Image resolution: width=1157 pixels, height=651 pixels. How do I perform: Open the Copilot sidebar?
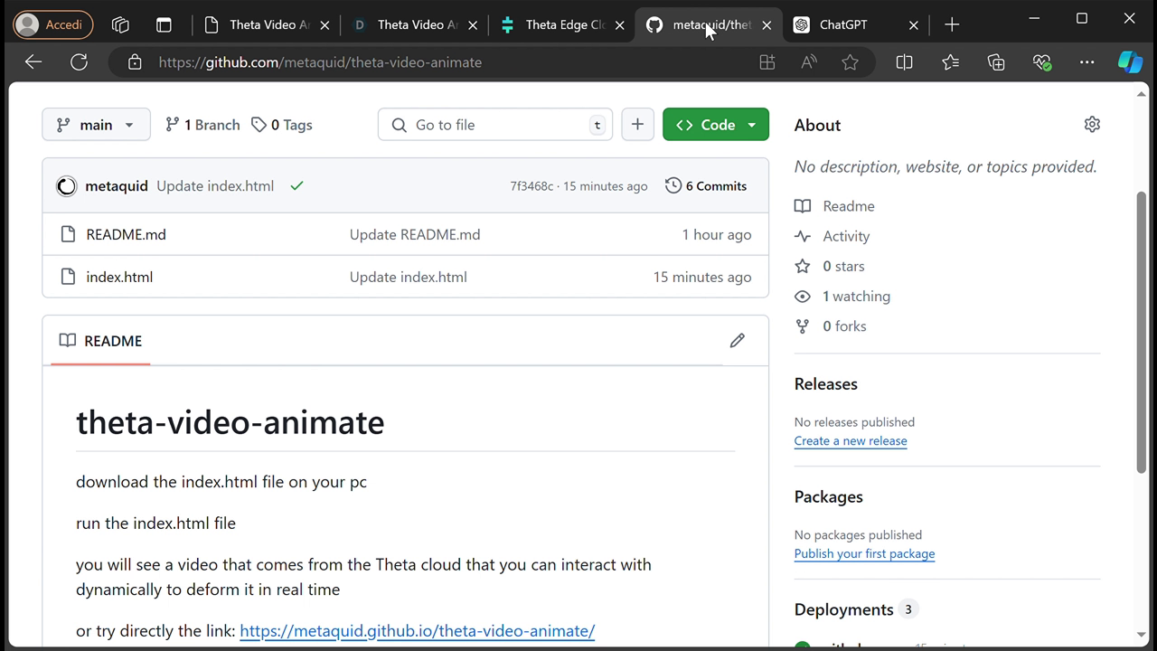[1130, 62]
